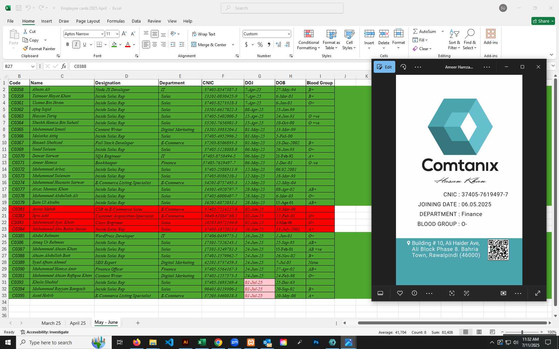The height and width of the screenshot is (349, 559).
Task: Open the Formulas ribbon tab
Action: [116, 21]
